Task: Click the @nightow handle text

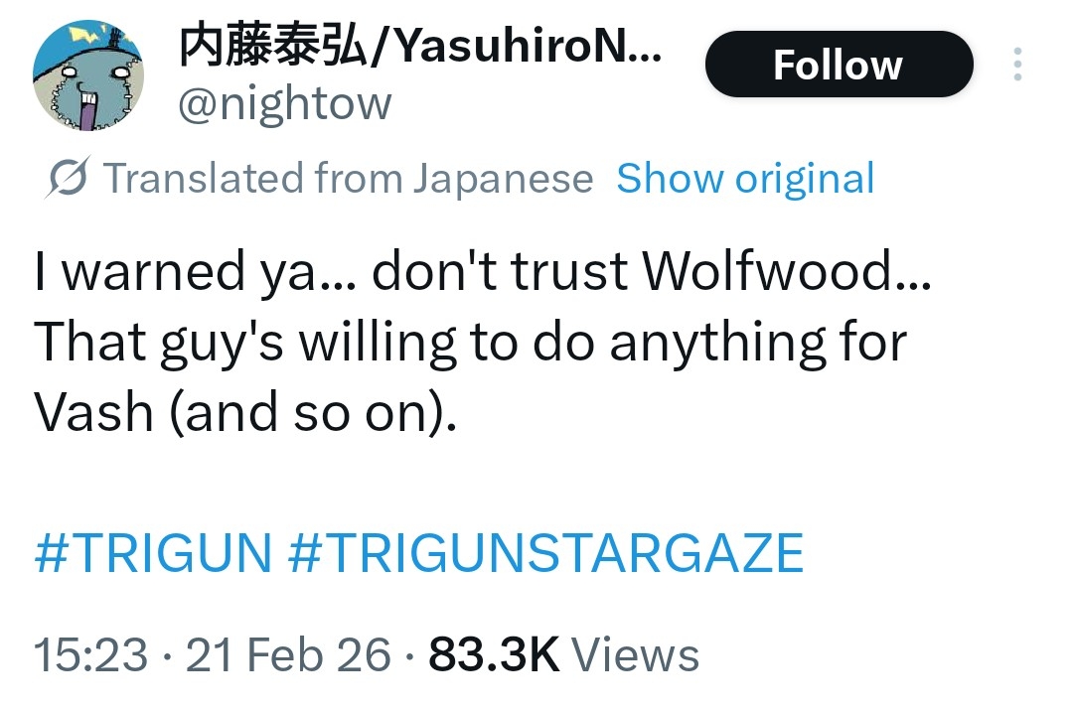Action: point(285,104)
